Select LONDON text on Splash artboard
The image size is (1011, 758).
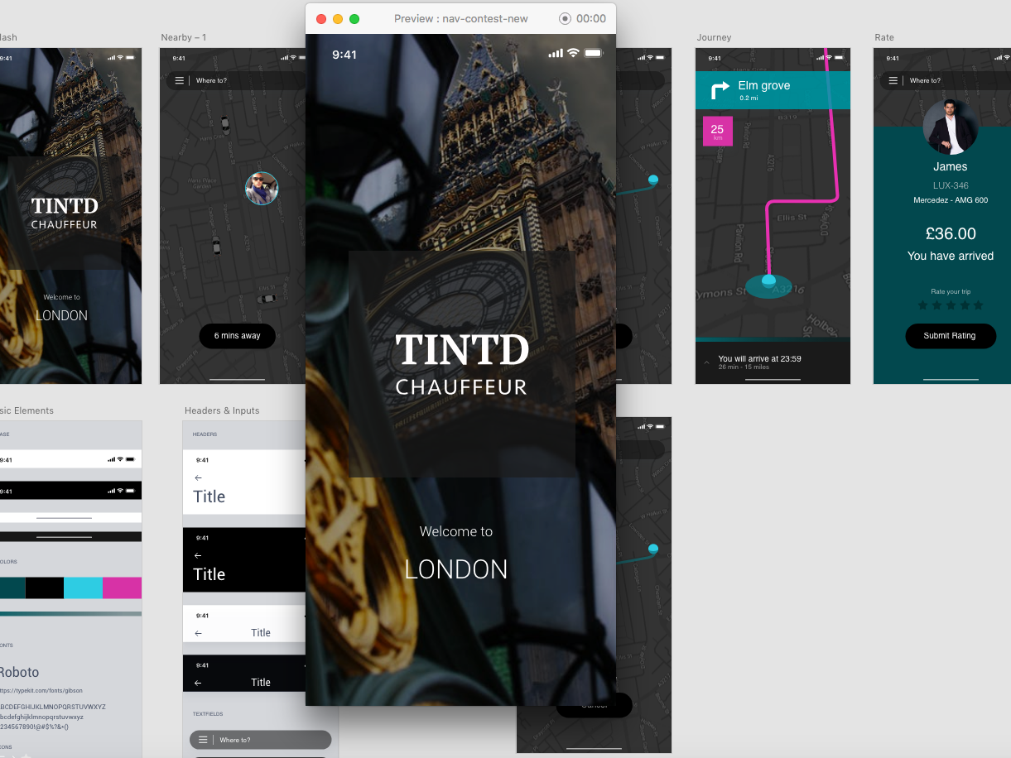pos(61,315)
